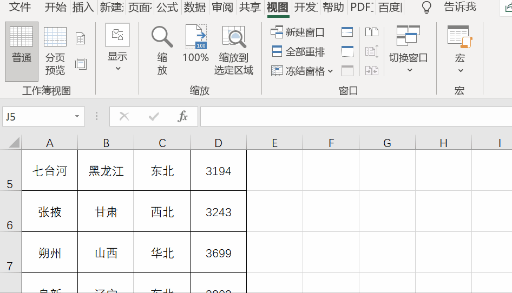The height and width of the screenshot is (293, 512).
Task: Open the Macros (宏) dropdown
Action: point(460,49)
